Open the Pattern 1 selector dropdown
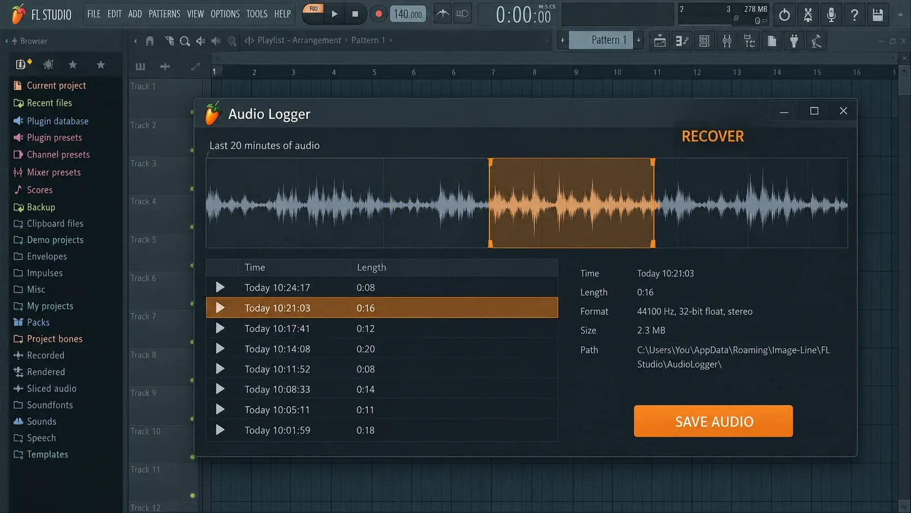This screenshot has width=911, height=513. point(601,40)
